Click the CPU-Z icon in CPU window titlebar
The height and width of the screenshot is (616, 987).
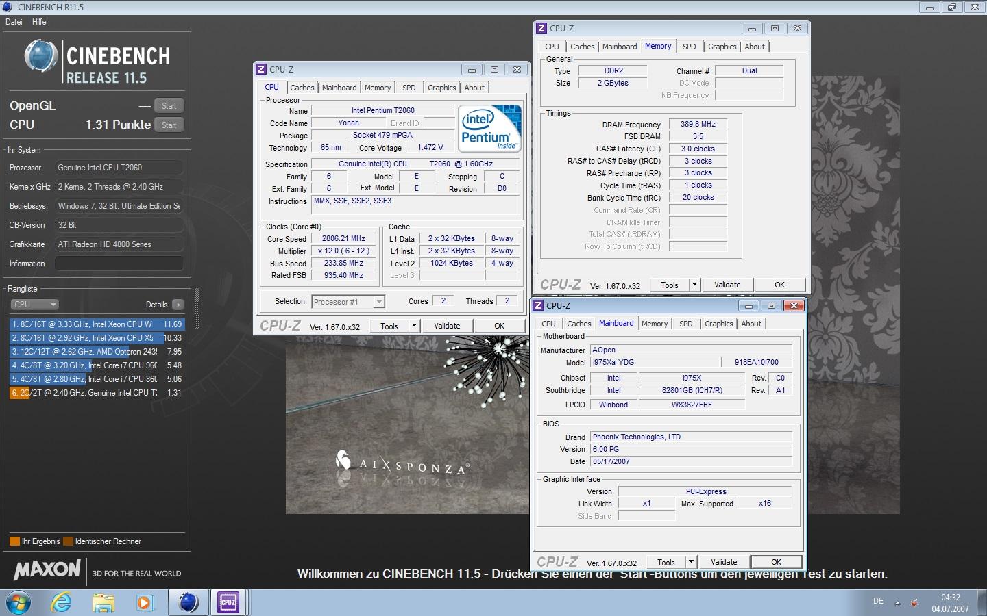(x=261, y=69)
